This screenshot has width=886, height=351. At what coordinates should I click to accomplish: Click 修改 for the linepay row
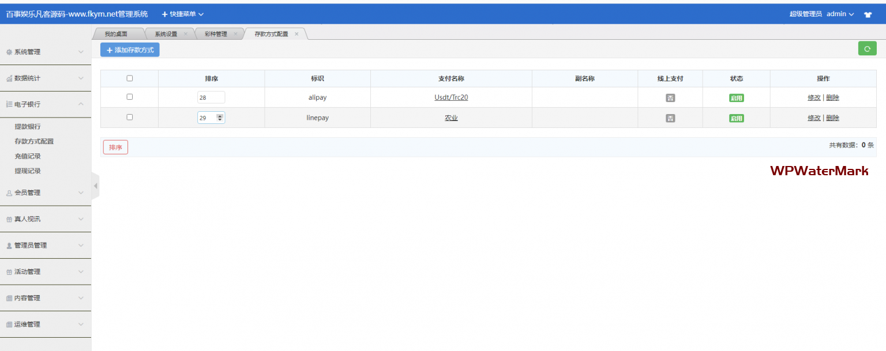click(814, 118)
